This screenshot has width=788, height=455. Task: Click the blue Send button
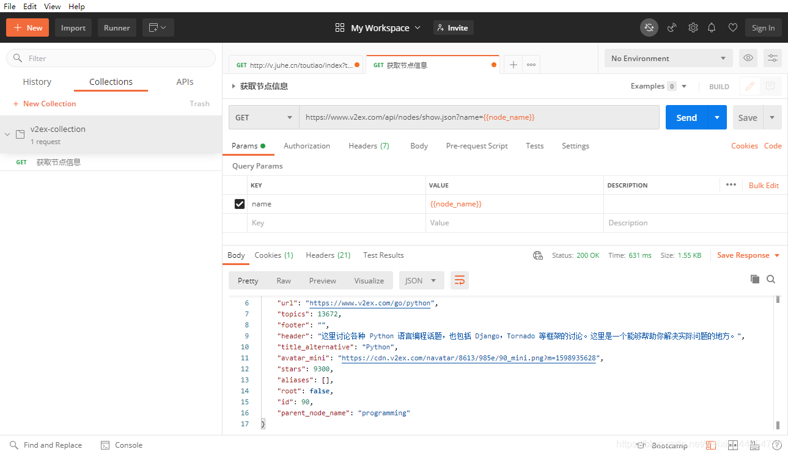click(x=687, y=117)
